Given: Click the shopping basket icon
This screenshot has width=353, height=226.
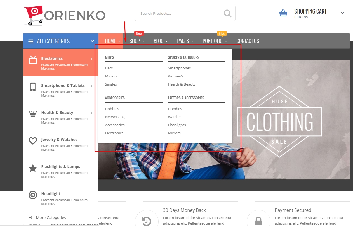Looking at the screenshot, I should click(283, 13).
